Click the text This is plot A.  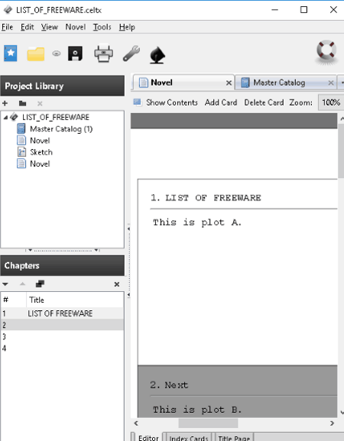[197, 222]
